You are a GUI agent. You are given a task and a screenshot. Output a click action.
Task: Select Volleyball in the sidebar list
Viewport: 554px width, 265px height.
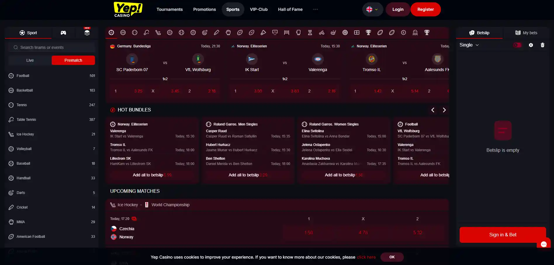pos(52,149)
